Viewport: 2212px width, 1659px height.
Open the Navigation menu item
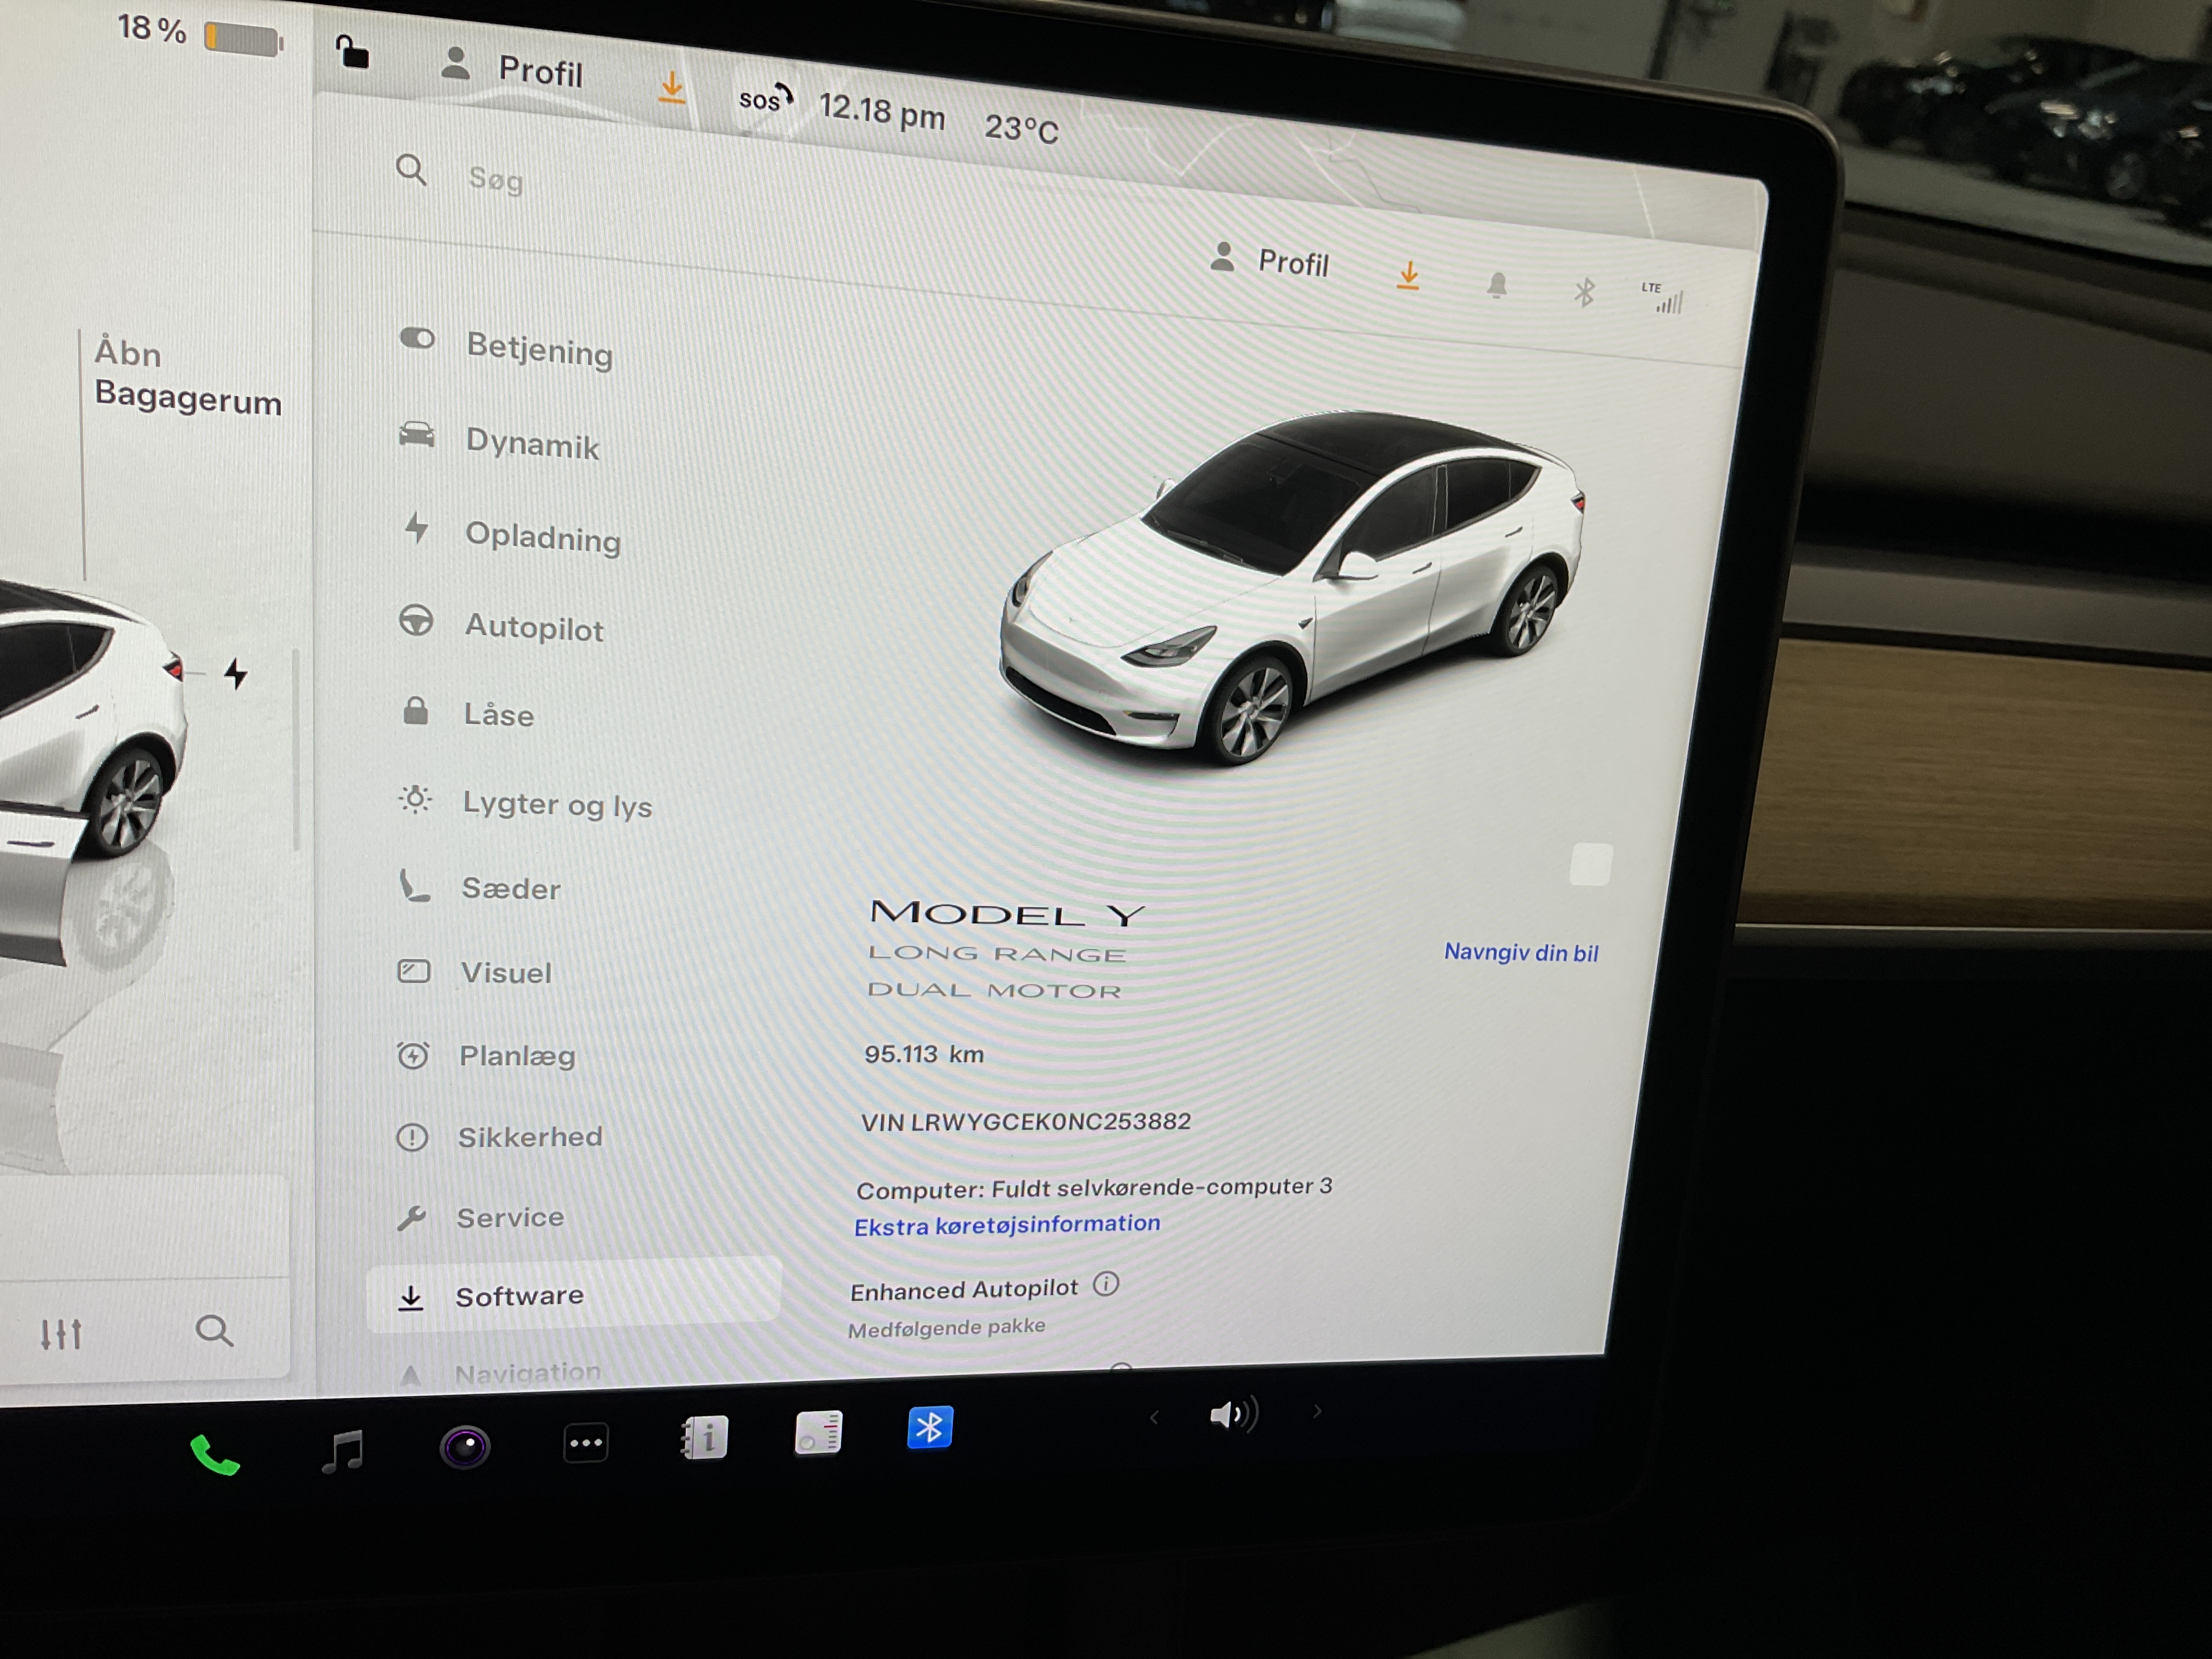(500, 1373)
